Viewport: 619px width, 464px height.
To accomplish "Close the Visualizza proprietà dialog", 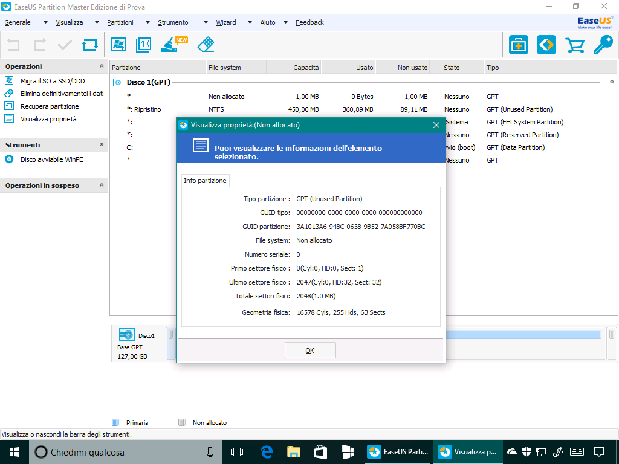I will coord(436,125).
